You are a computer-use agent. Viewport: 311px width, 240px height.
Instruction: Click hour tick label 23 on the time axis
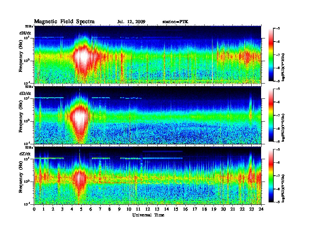[x=252, y=209]
